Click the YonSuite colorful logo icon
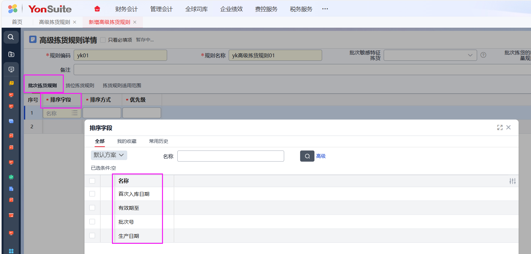Image resolution: width=531 pixels, height=254 pixels. tap(13, 9)
